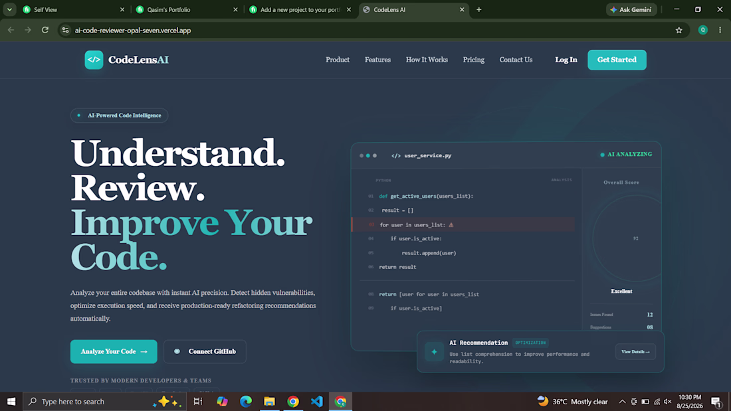Click the site information icon
The image size is (731, 411).
click(x=66, y=31)
